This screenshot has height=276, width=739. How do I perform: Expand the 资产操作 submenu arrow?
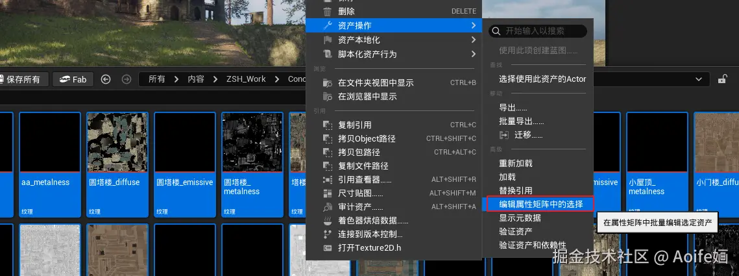pos(473,25)
